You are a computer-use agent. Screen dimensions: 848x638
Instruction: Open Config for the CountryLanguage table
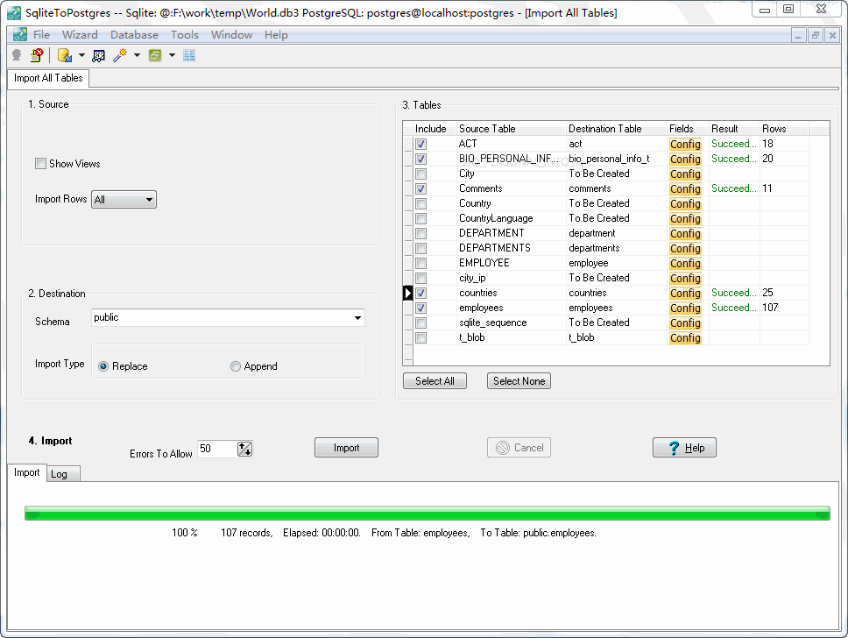685,218
